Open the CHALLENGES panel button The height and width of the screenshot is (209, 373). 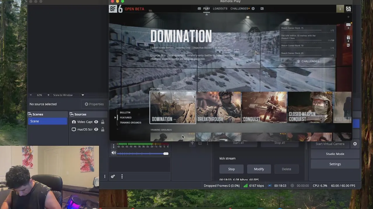coord(308,61)
